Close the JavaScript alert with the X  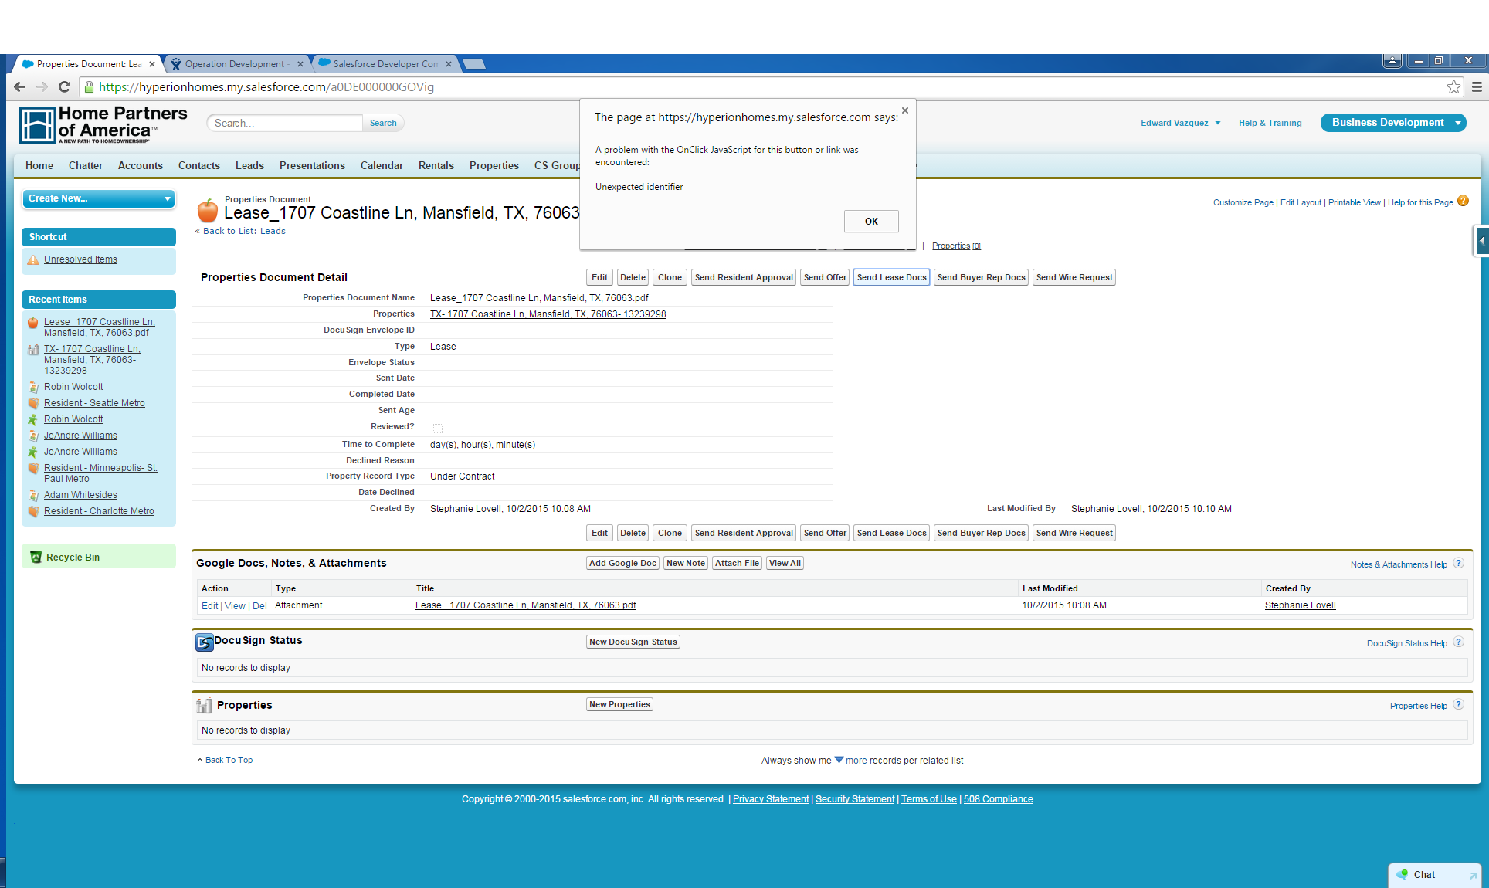coord(905,110)
